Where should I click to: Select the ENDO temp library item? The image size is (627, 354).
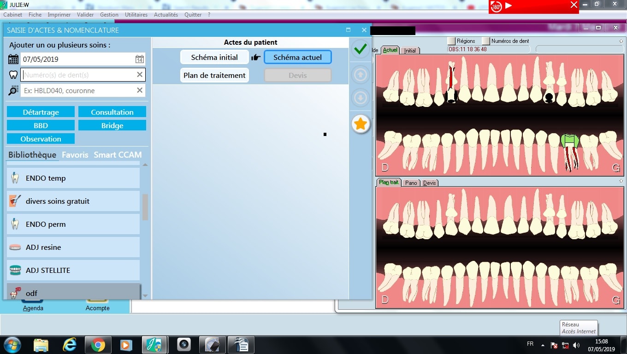pyautogui.click(x=73, y=178)
